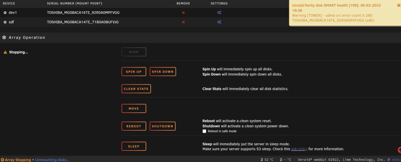
Task: Click the CLEAR STATS button
Action: (x=136, y=89)
